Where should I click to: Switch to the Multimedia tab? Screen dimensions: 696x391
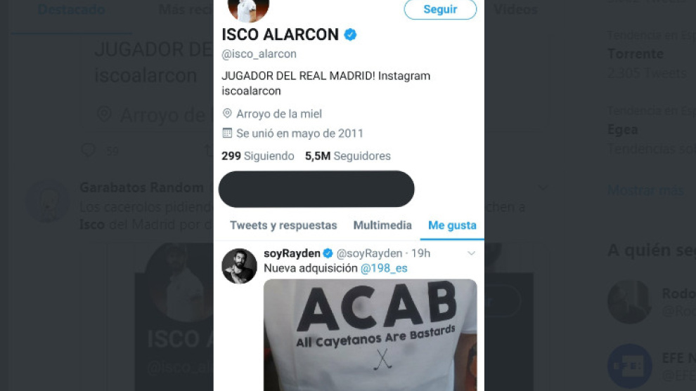(382, 225)
